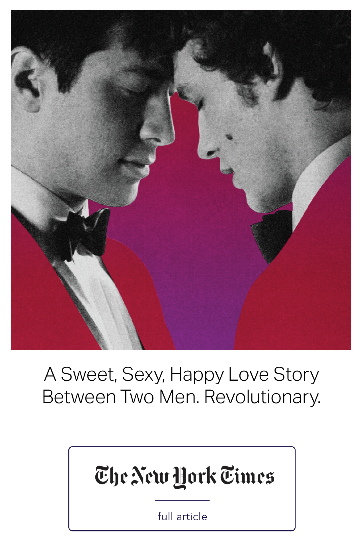The height and width of the screenshot is (550, 363).
Task: Click The New York Times logo
Action: (x=184, y=477)
